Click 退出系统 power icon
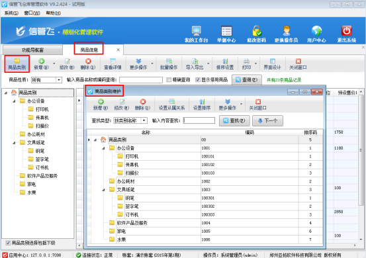 point(347,31)
